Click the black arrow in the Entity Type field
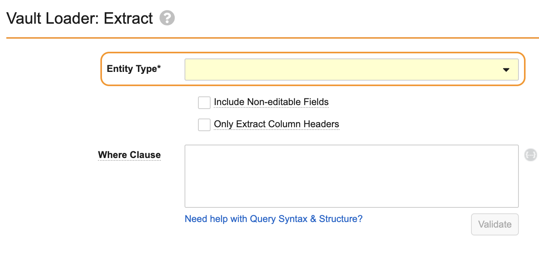 coord(506,70)
